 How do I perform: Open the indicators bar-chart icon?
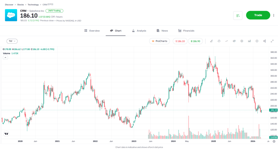pyautogui.click(x=249, y=41)
